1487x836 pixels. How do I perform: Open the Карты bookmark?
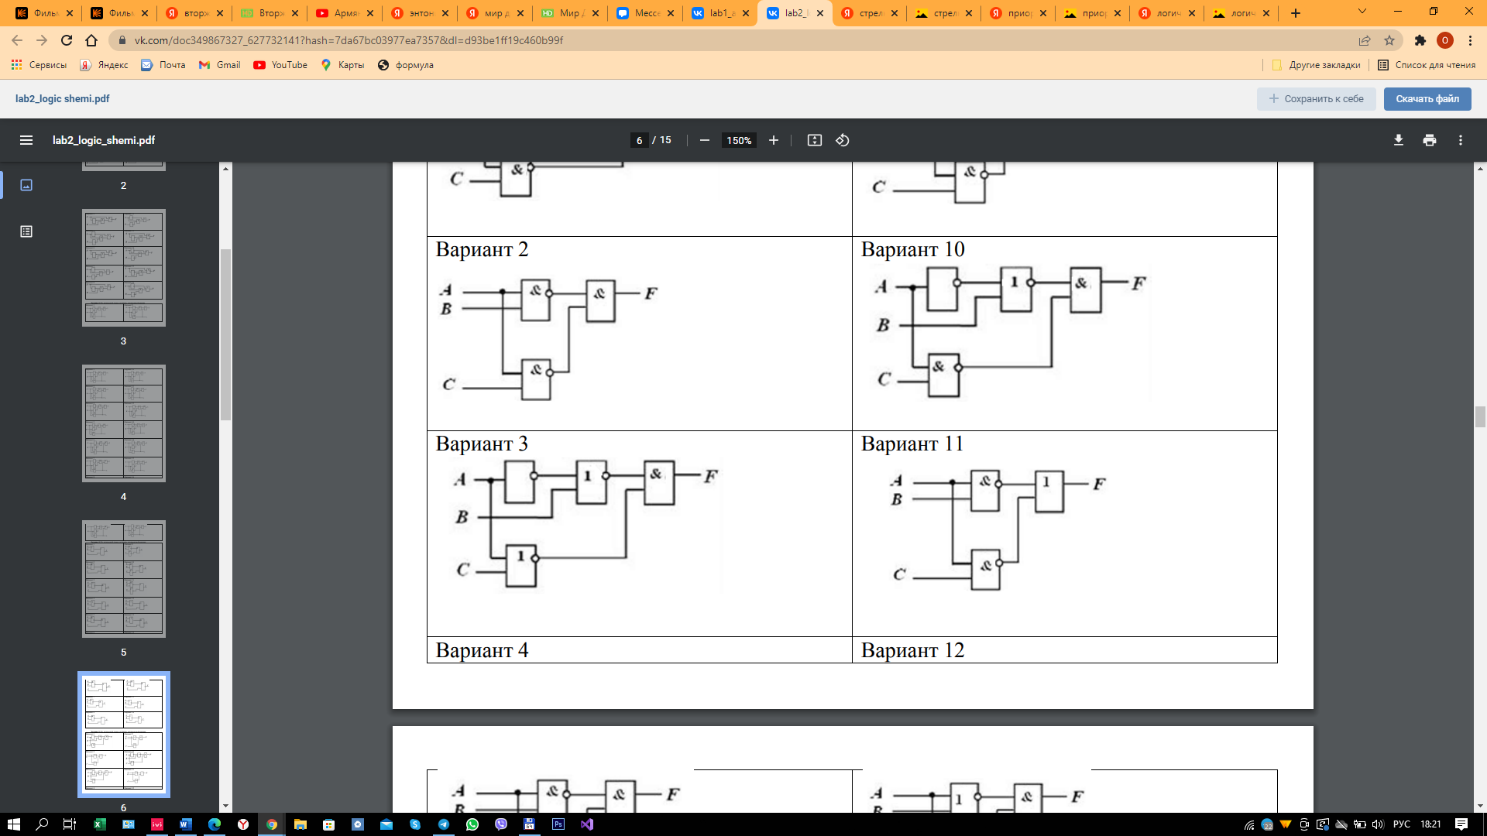point(342,65)
